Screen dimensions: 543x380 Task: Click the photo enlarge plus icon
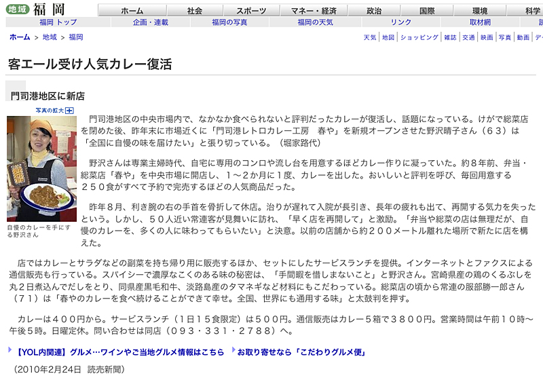(x=69, y=110)
